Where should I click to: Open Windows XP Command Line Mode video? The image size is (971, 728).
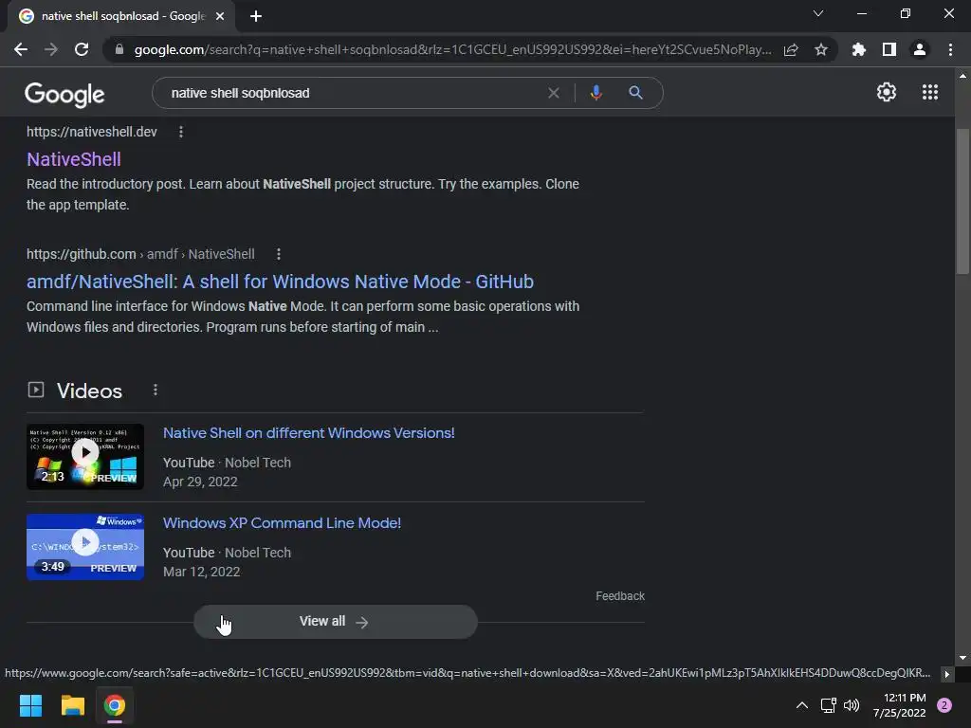(282, 522)
